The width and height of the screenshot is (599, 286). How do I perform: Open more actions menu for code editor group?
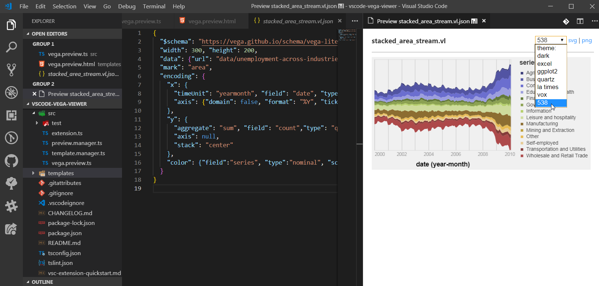tap(355, 21)
